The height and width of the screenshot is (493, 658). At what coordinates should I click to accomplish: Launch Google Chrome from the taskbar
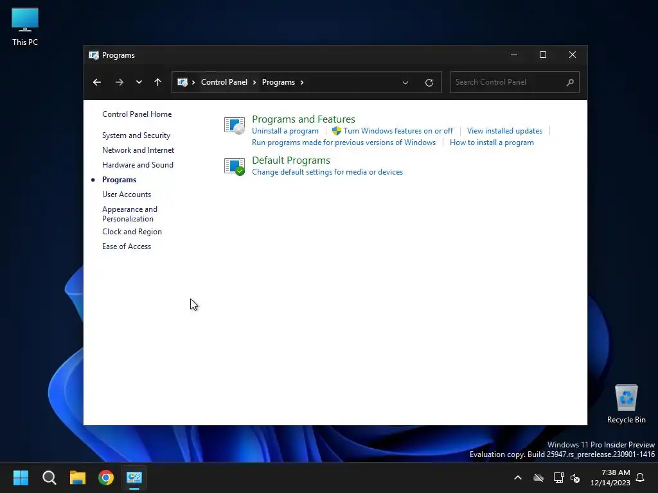click(x=106, y=478)
